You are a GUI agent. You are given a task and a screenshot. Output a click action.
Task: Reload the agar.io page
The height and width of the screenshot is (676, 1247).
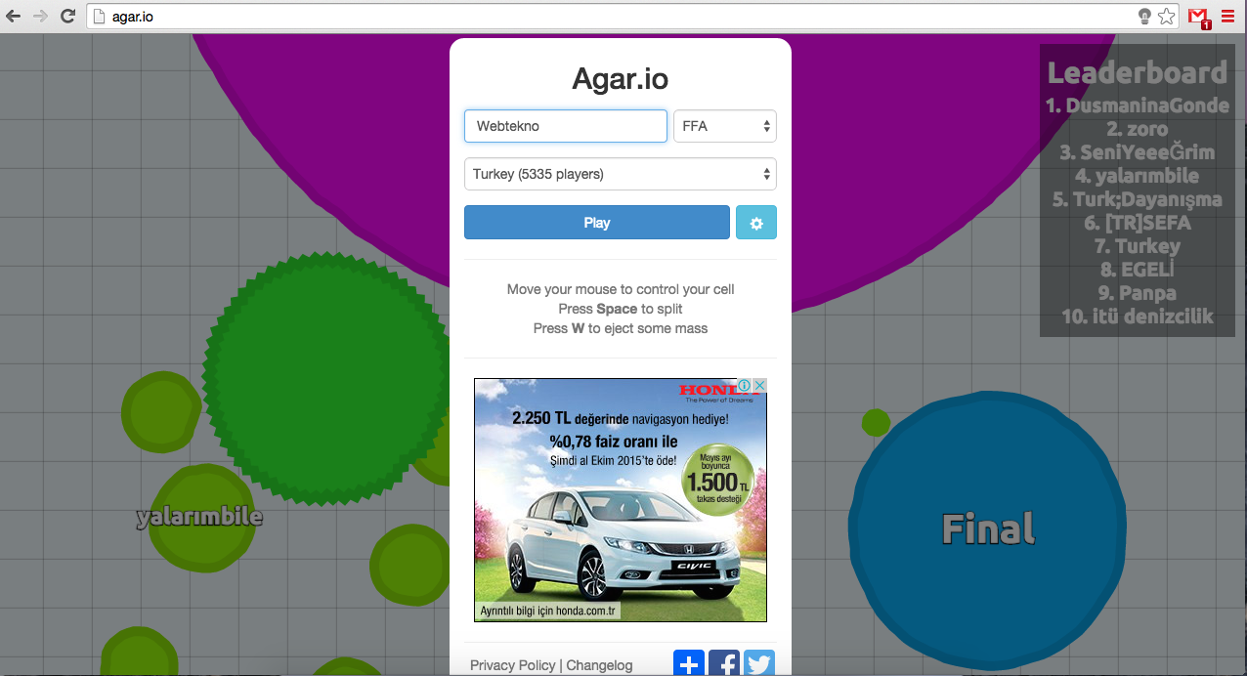(x=67, y=16)
